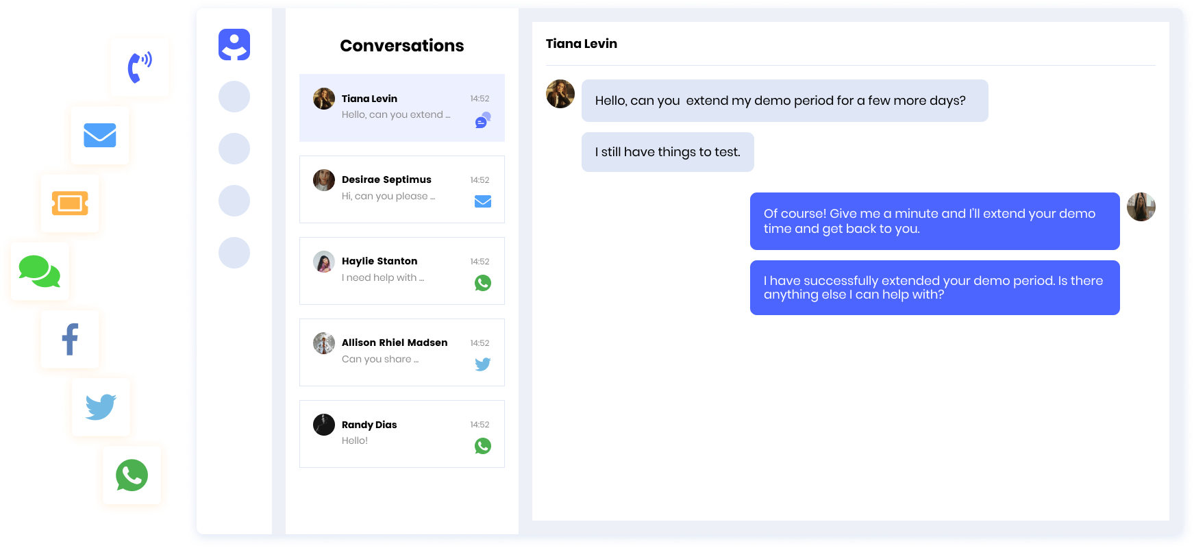
Task: Click the first gray circle sidebar item
Action: pos(234,97)
